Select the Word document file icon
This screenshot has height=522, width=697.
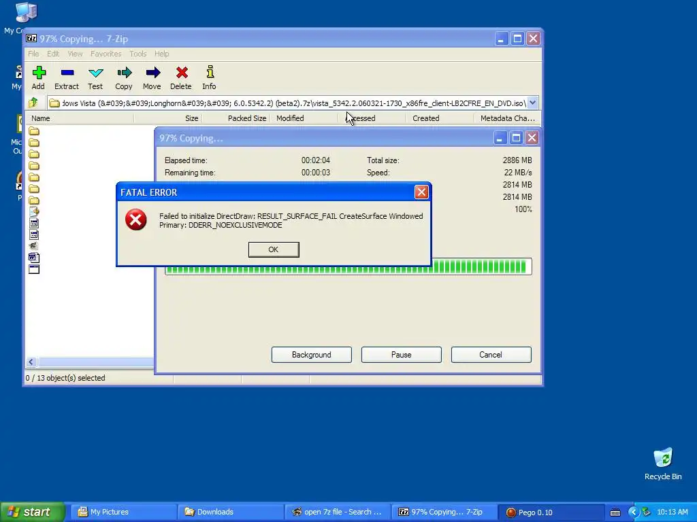pos(34,258)
